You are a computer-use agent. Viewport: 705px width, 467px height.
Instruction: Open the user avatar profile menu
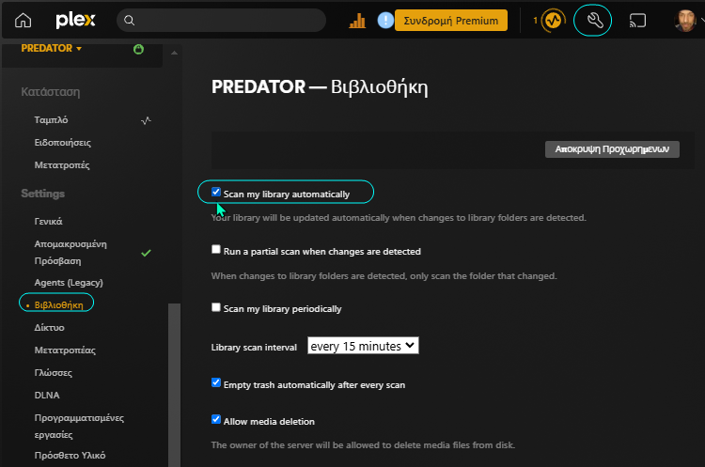click(684, 21)
